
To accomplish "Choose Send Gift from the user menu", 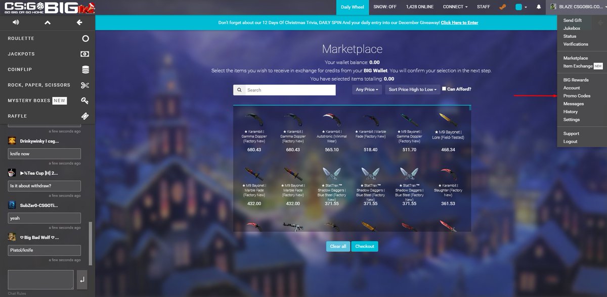I will (572, 20).
